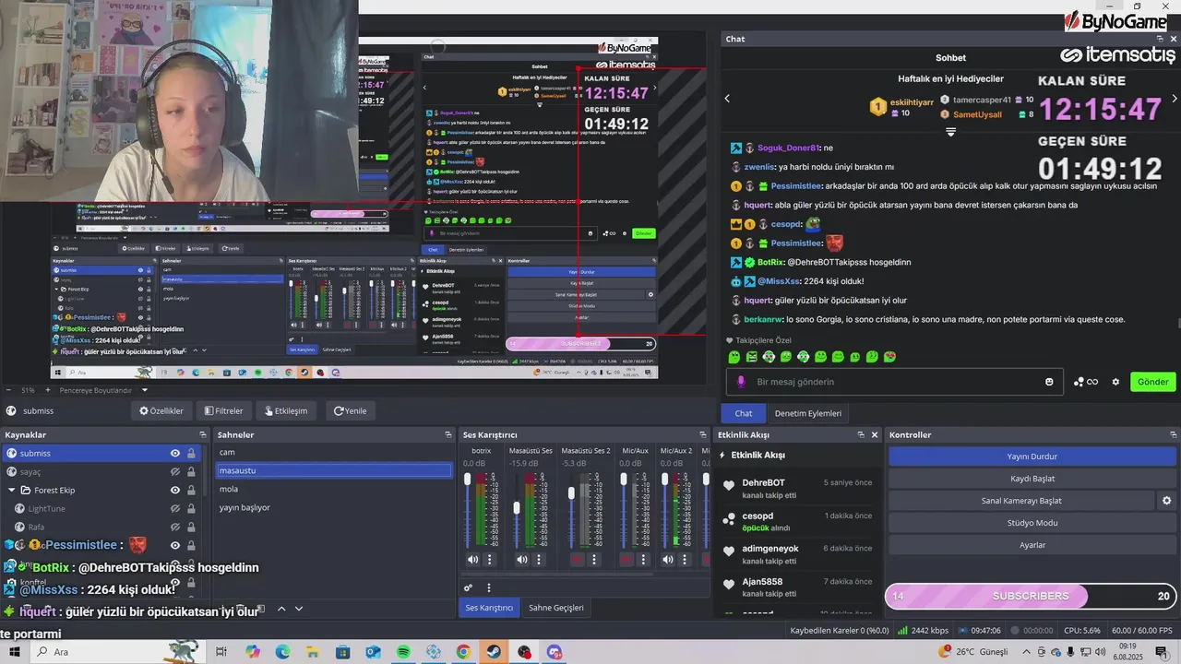Click Yayını Durdur to stop streaming
The height and width of the screenshot is (664, 1181).
1032,456
